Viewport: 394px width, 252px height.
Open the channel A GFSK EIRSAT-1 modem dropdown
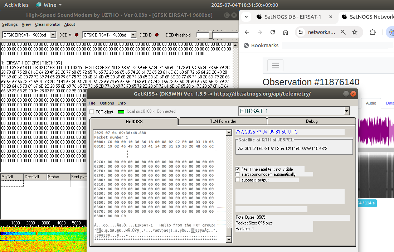pyautogui.click(x=53, y=35)
